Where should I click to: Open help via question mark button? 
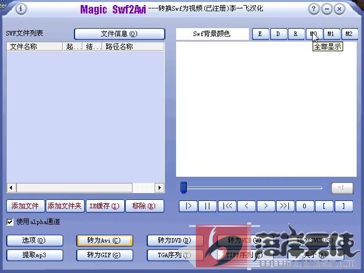click(x=314, y=9)
